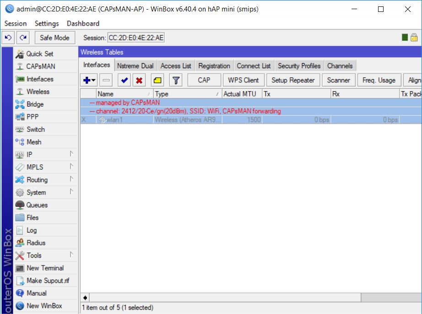Open New Terminal in sidebar
Image resolution: width=422 pixels, height=314 pixels.
[45, 268]
